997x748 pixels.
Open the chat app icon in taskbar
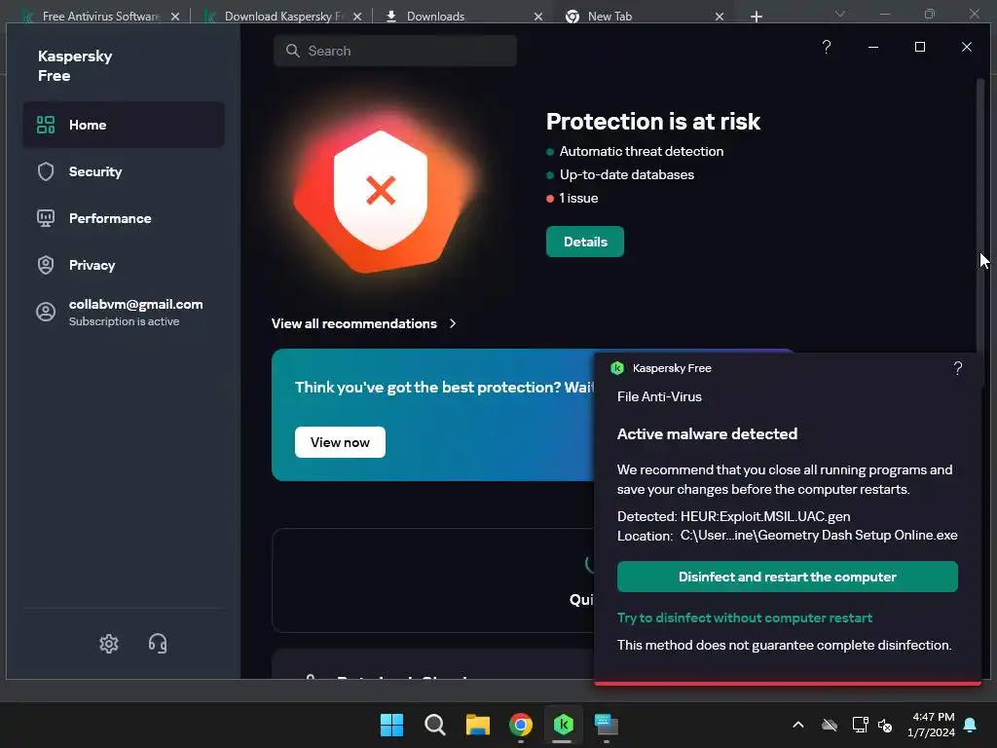(x=607, y=725)
